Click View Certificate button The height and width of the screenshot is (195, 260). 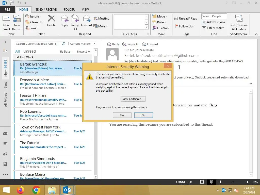click(x=133, y=99)
